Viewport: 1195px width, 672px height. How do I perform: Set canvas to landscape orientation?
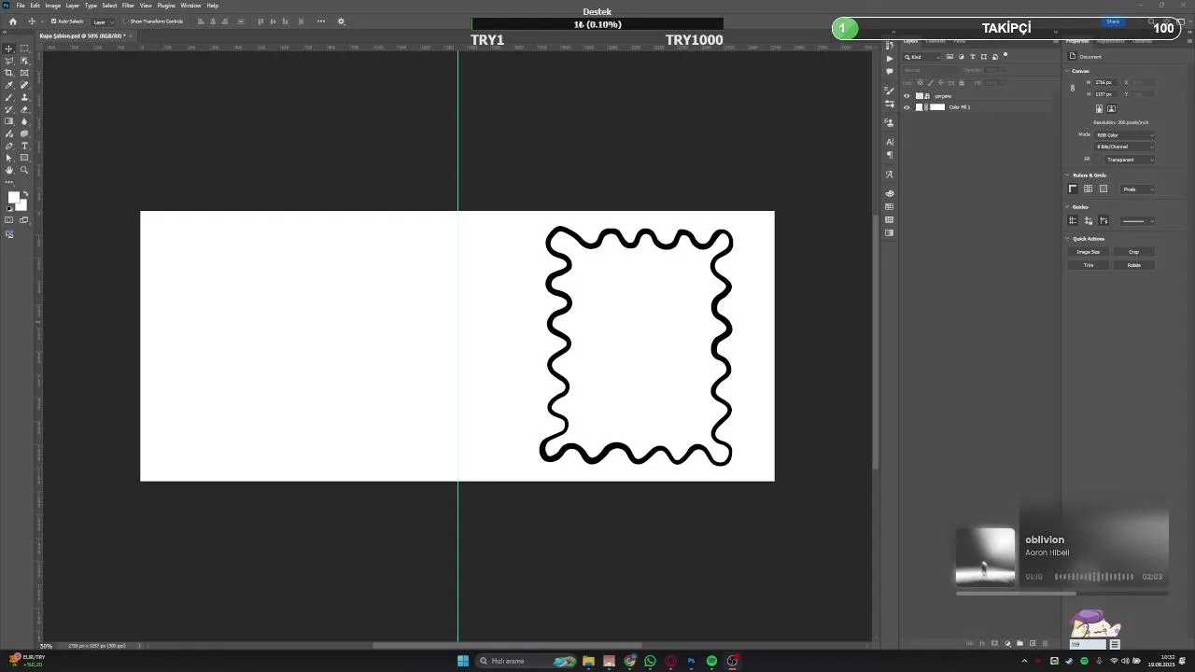pos(1111,108)
